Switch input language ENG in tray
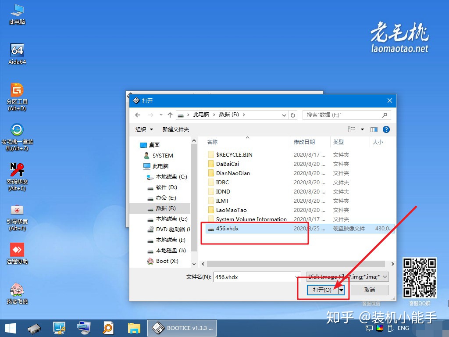Screen dimensions: 449x337 tap(403, 328)
